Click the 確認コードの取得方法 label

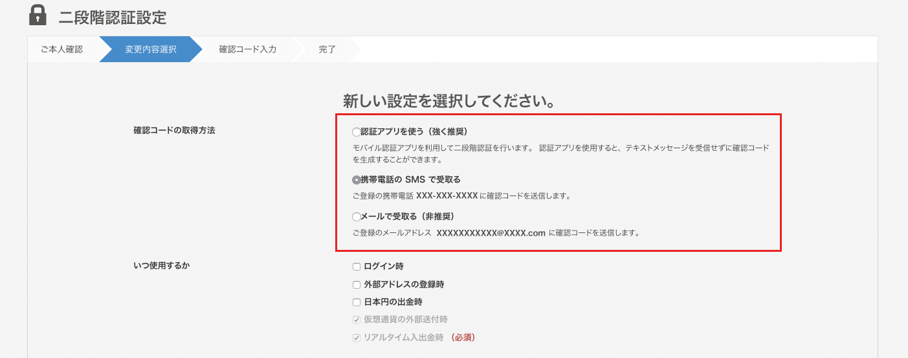pyautogui.click(x=174, y=130)
